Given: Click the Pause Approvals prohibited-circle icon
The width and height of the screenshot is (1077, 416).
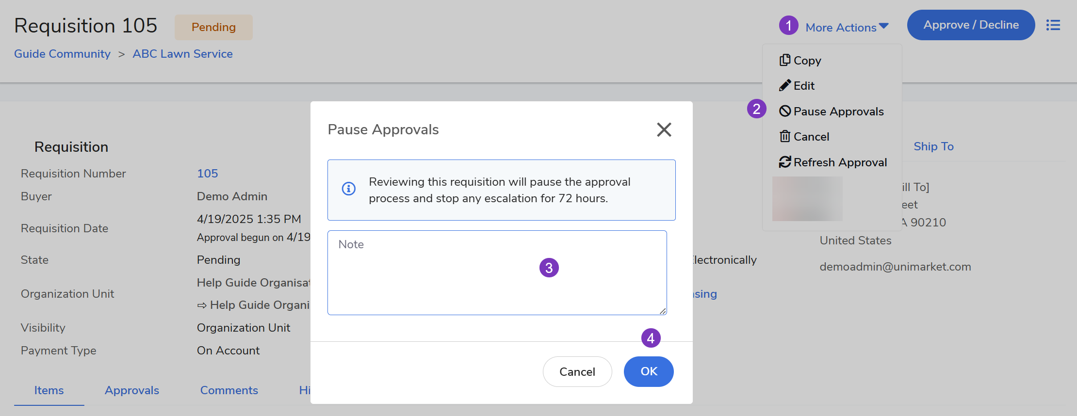Looking at the screenshot, I should (x=784, y=112).
